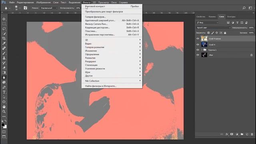Select the Lasso tool
Screen dimensions: 256x144
4,29
